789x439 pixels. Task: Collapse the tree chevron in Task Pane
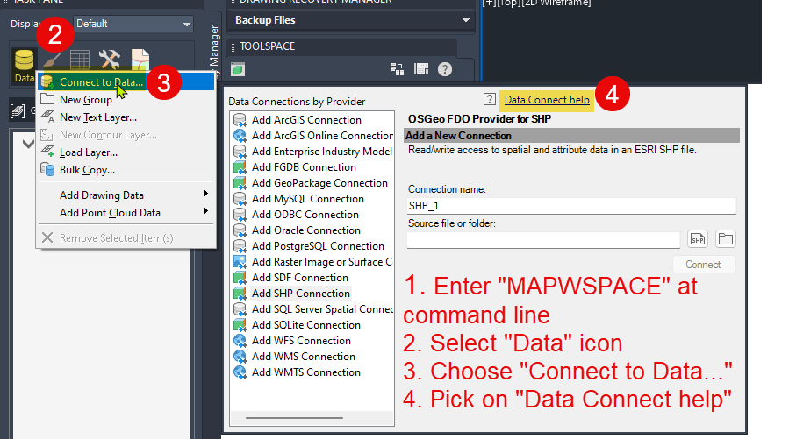coord(28,145)
